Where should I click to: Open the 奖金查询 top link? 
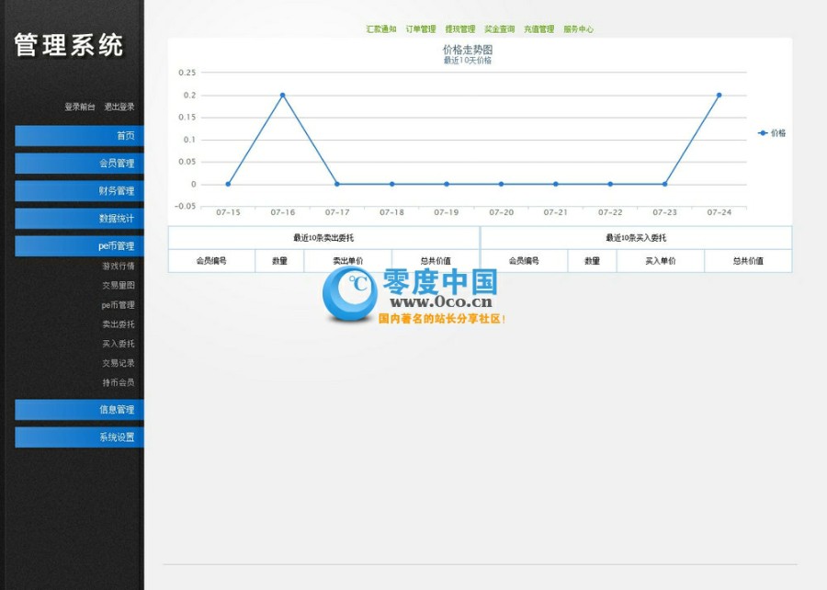coord(500,29)
